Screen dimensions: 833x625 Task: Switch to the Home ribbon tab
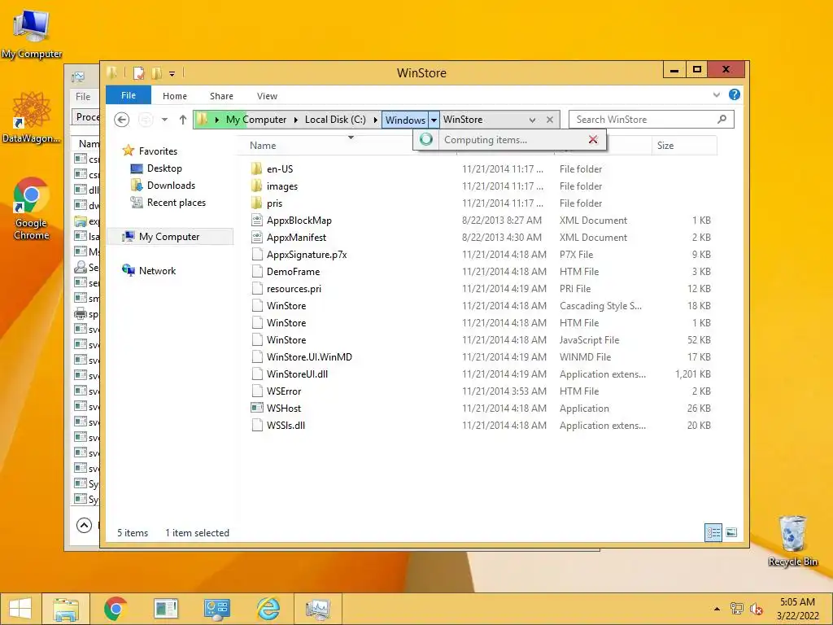[x=175, y=96]
